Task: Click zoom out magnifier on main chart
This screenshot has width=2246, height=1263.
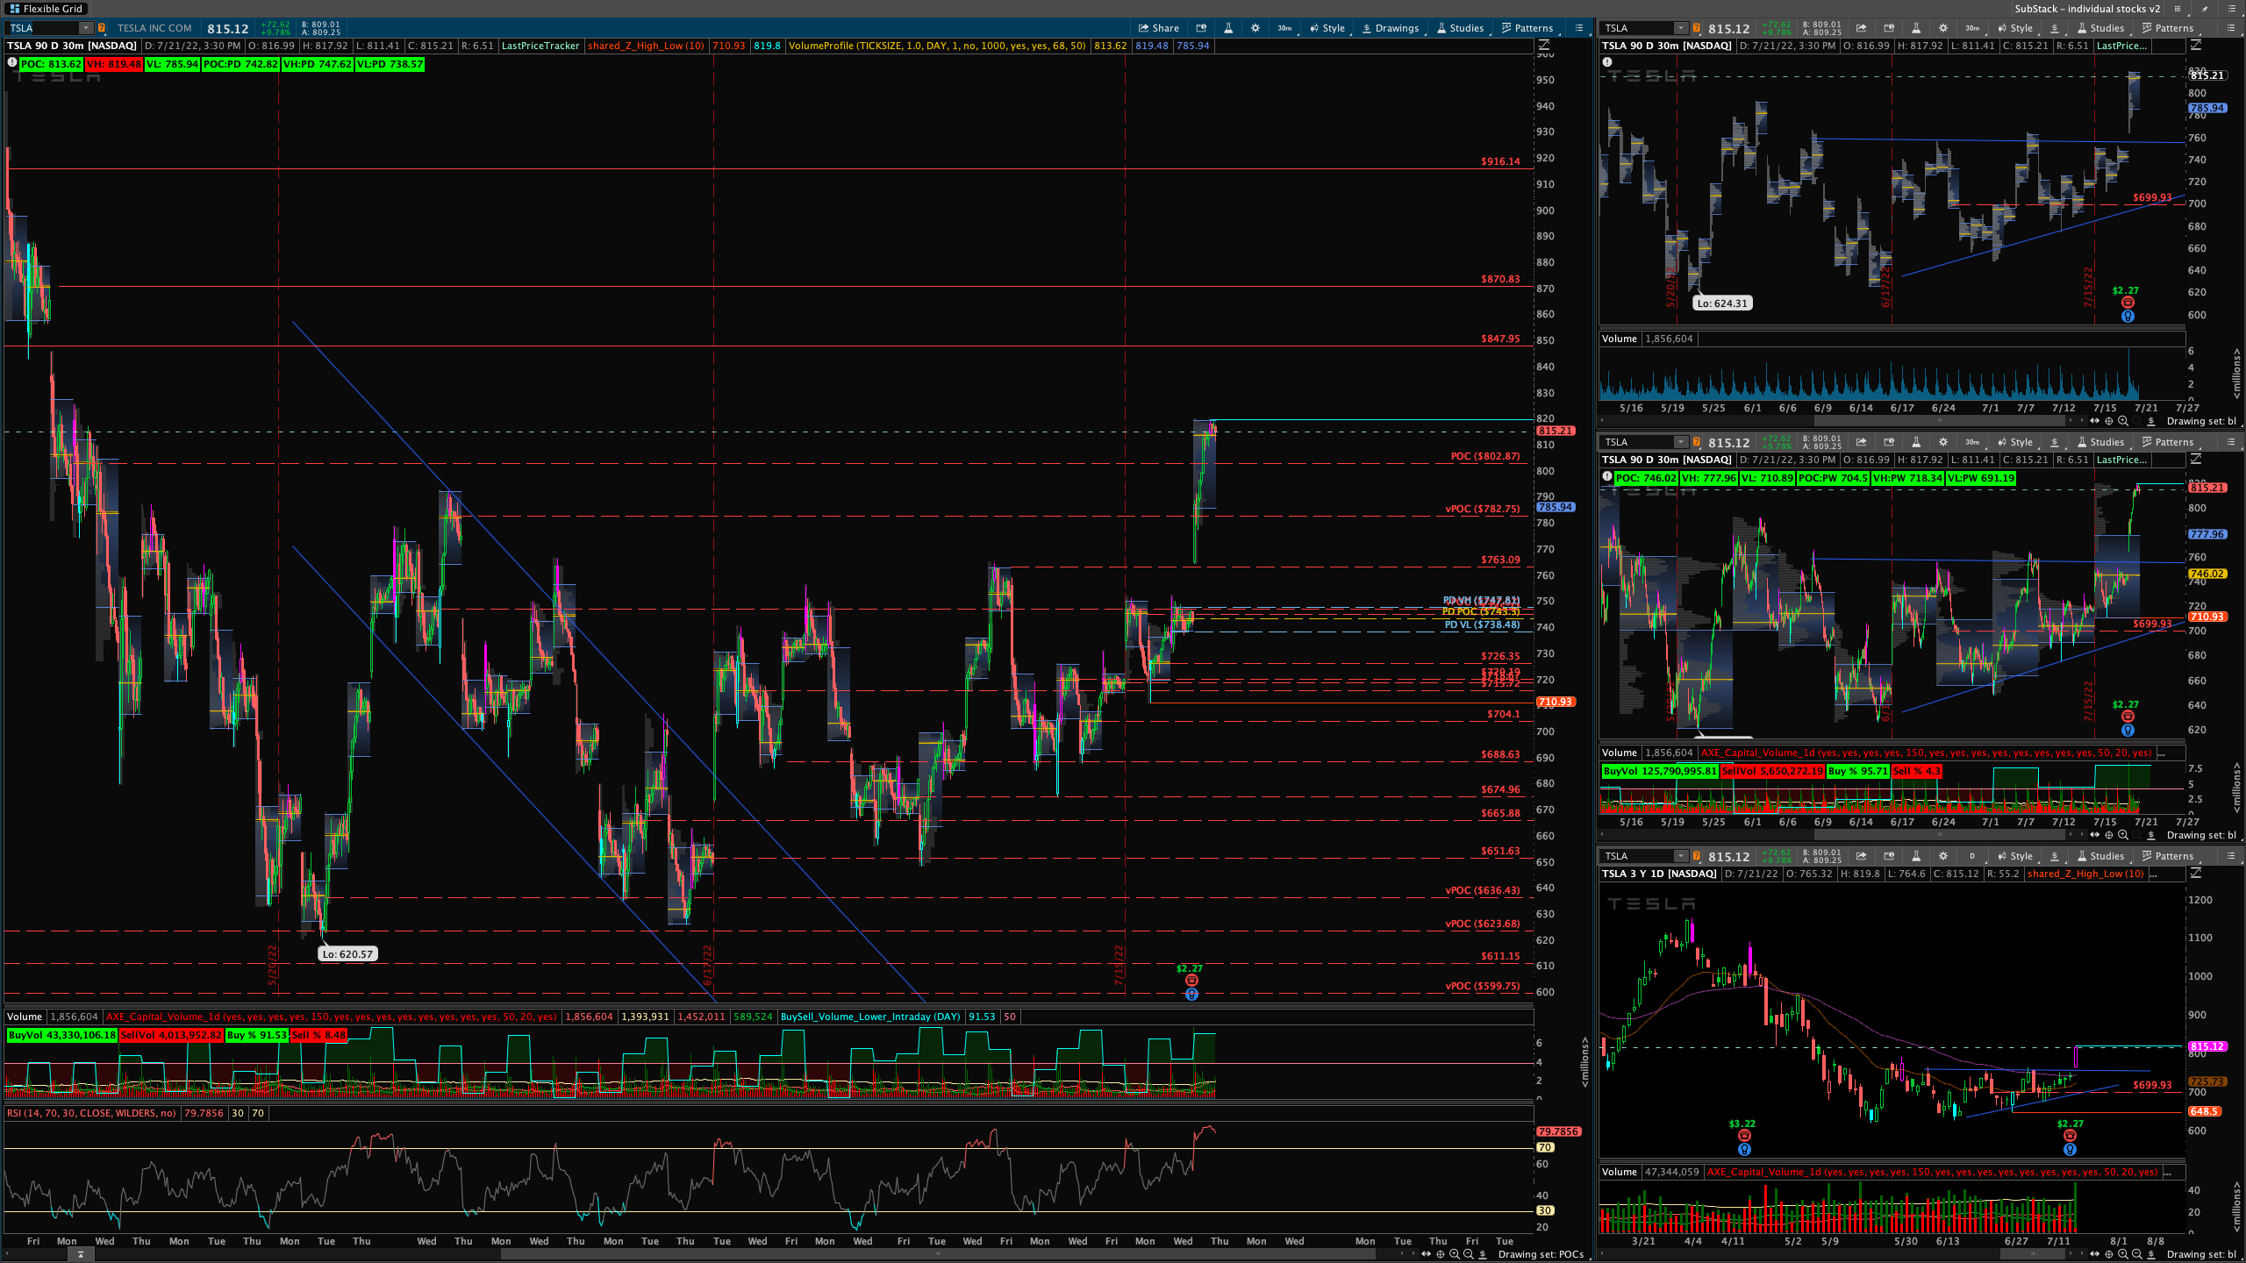Action: [x=1469, y=1254]
